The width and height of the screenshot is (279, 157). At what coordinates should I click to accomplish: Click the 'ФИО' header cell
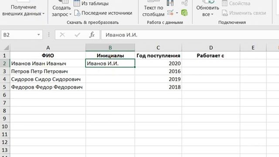[48, 55]
